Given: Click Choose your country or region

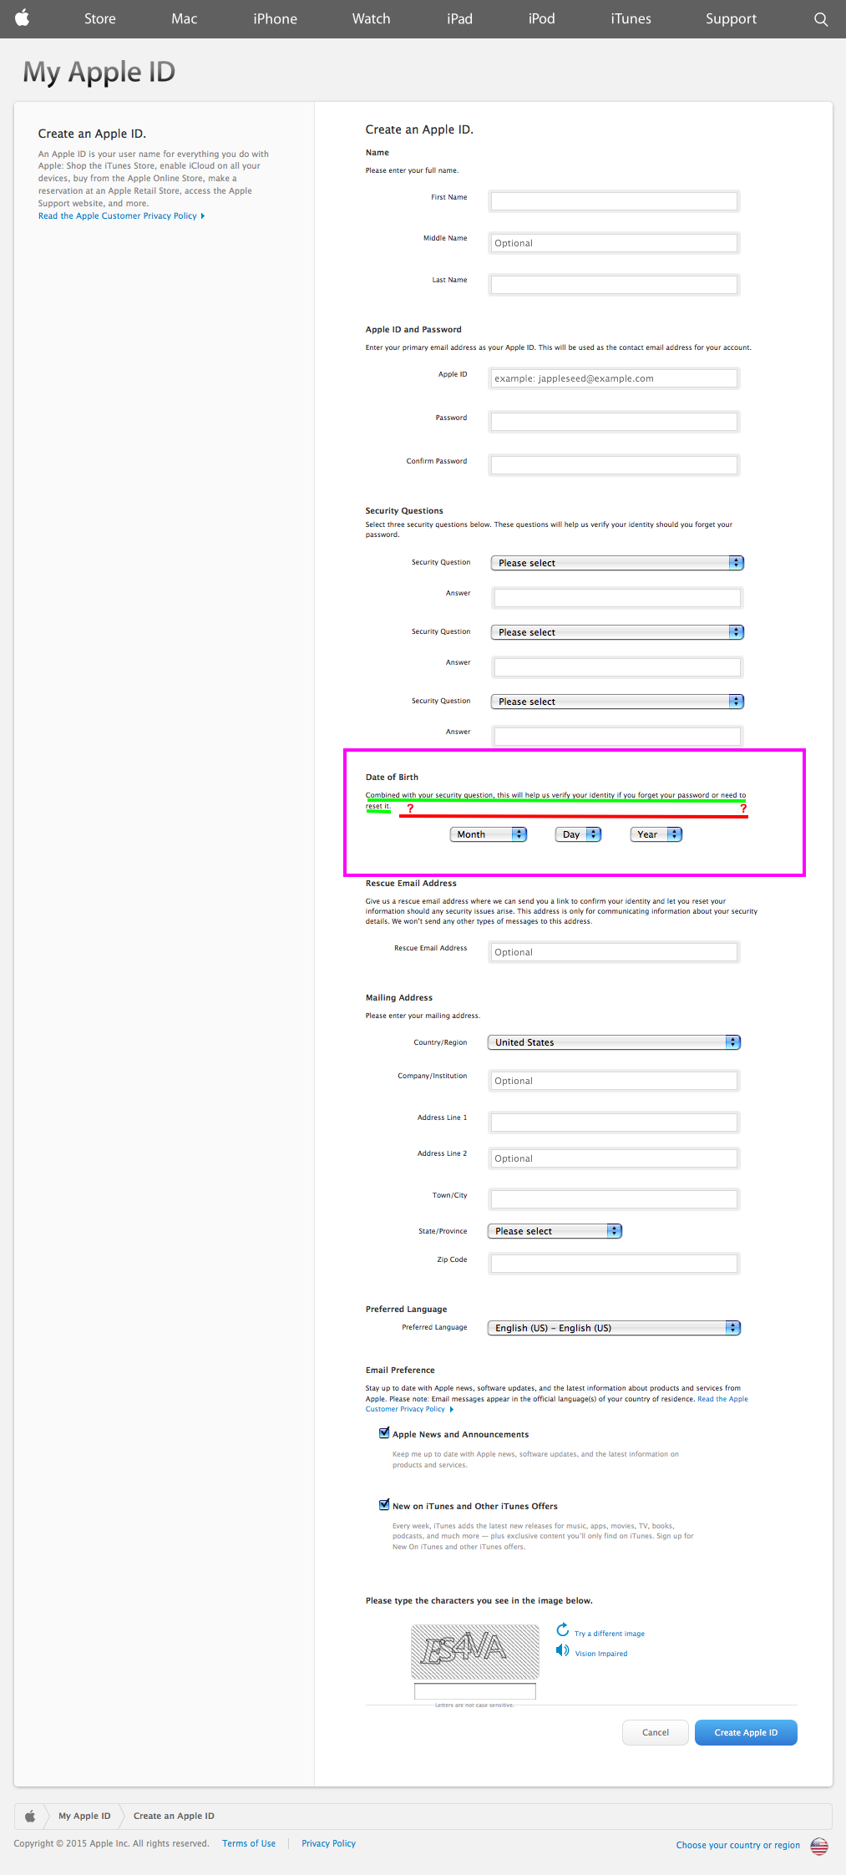Looking at the screenshot, I should point(738,1845).
